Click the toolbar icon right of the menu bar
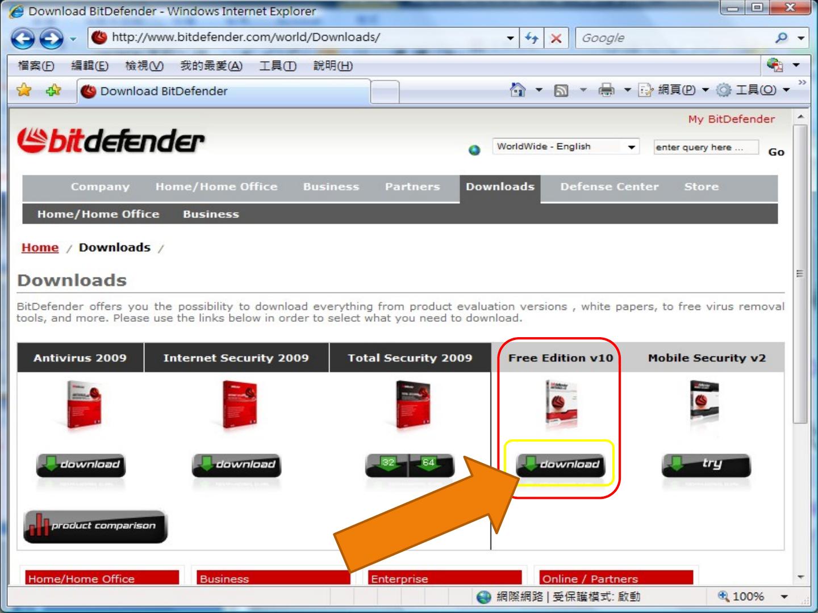Viewport: 818px width, 613px height. click(x=775, y=64)
